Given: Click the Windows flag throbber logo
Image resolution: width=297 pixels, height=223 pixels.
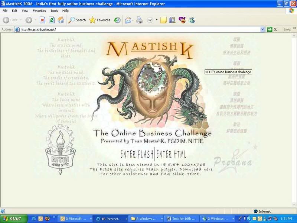Looking at the screenshot, I should (x=291, y=11).
